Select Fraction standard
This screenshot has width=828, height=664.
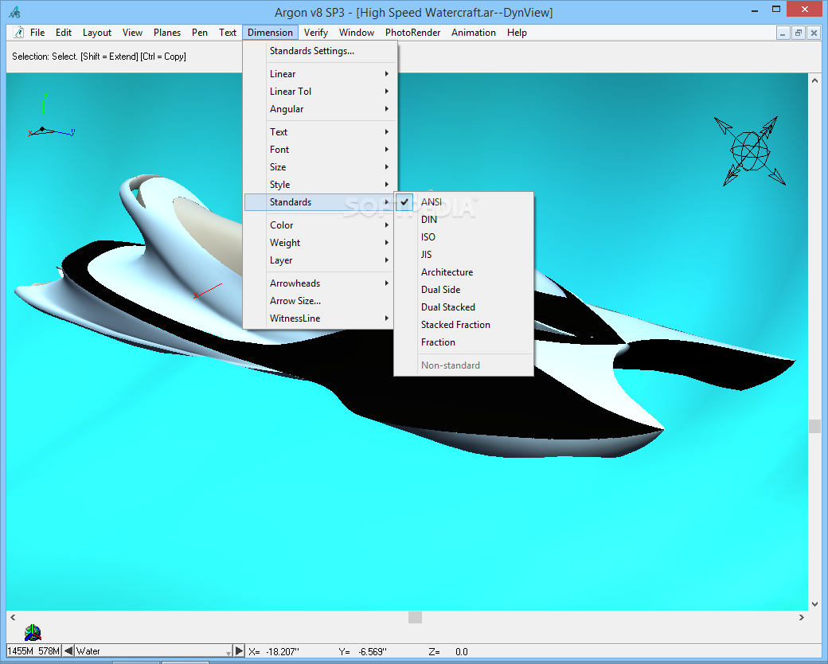click(463, 342)
